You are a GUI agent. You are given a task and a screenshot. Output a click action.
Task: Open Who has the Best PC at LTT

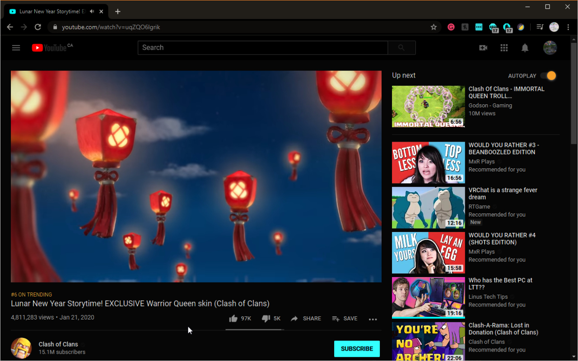click(500, 284)
